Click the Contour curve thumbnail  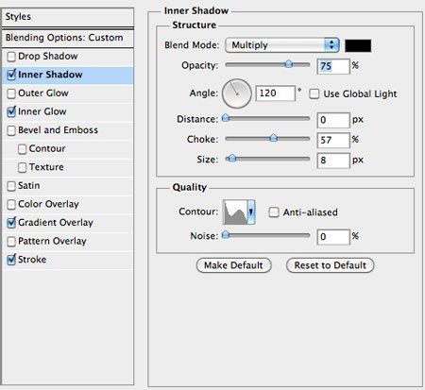pos(235,212)
